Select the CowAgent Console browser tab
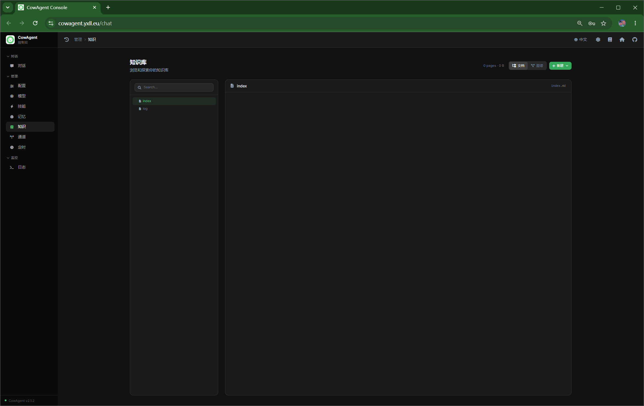Screen dimensions: 644x406 click(x=58, y=8)
